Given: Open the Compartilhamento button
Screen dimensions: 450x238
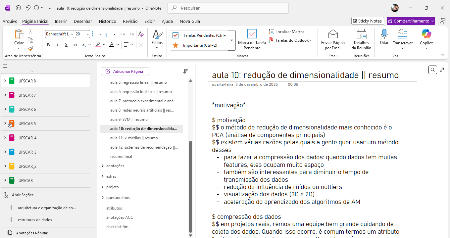Looking at the screenshot, I should [411, 21].
